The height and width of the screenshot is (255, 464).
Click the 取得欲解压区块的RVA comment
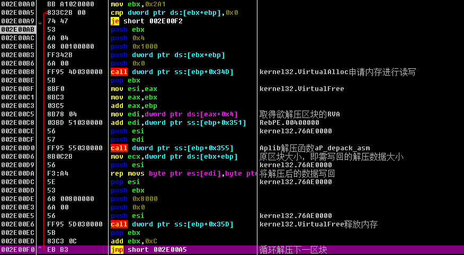point(299,114)
